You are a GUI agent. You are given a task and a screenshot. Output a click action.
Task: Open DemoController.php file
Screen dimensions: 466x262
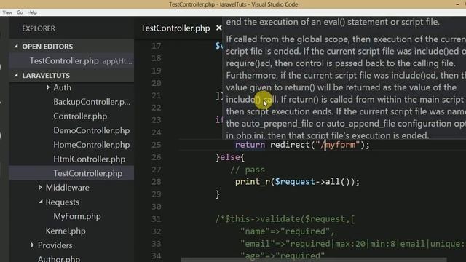[x=92, y=130]
